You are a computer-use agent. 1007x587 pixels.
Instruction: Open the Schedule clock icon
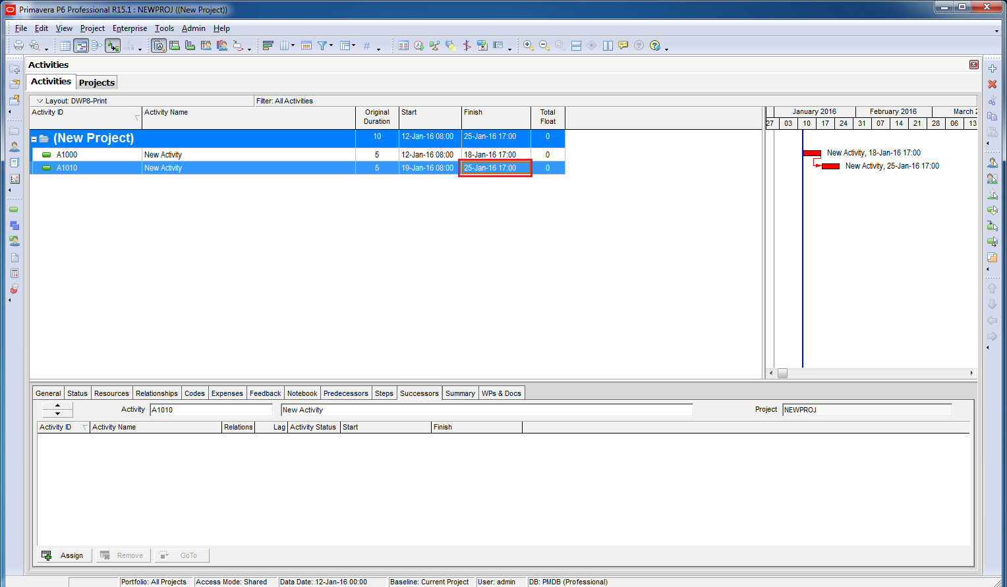418,45
